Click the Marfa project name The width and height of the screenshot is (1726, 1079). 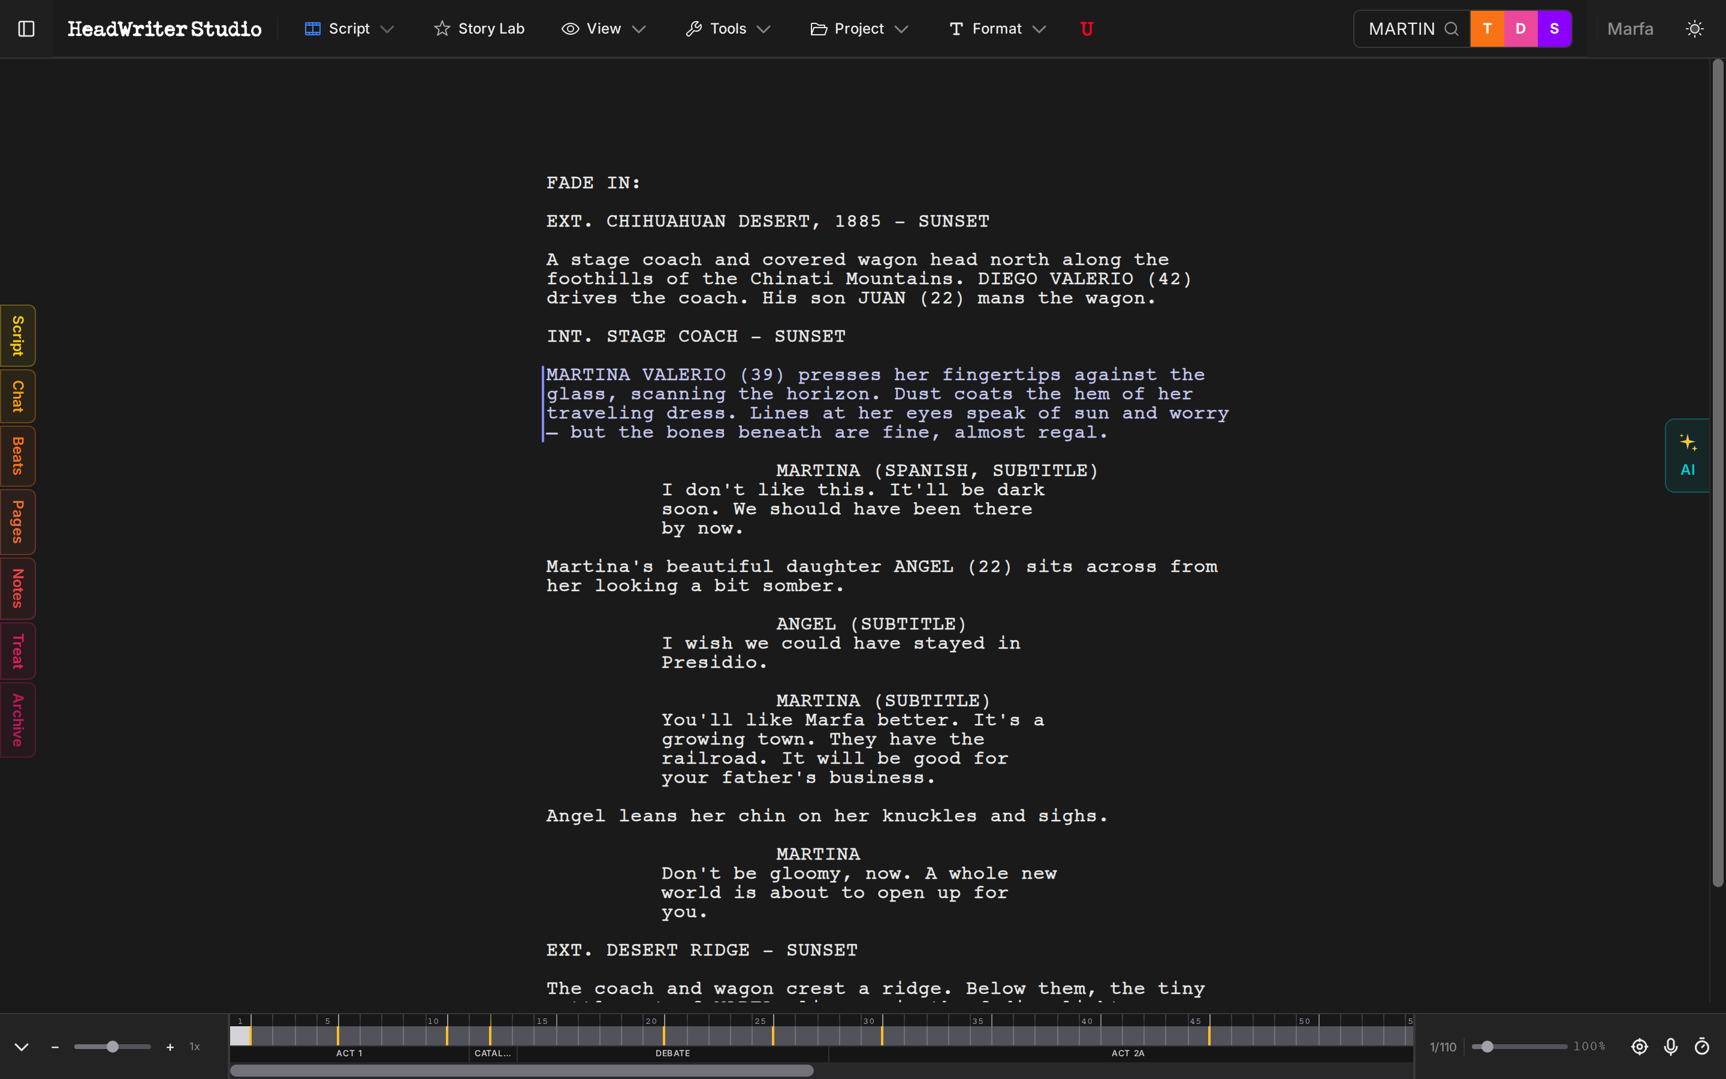tap(1630, 29)
